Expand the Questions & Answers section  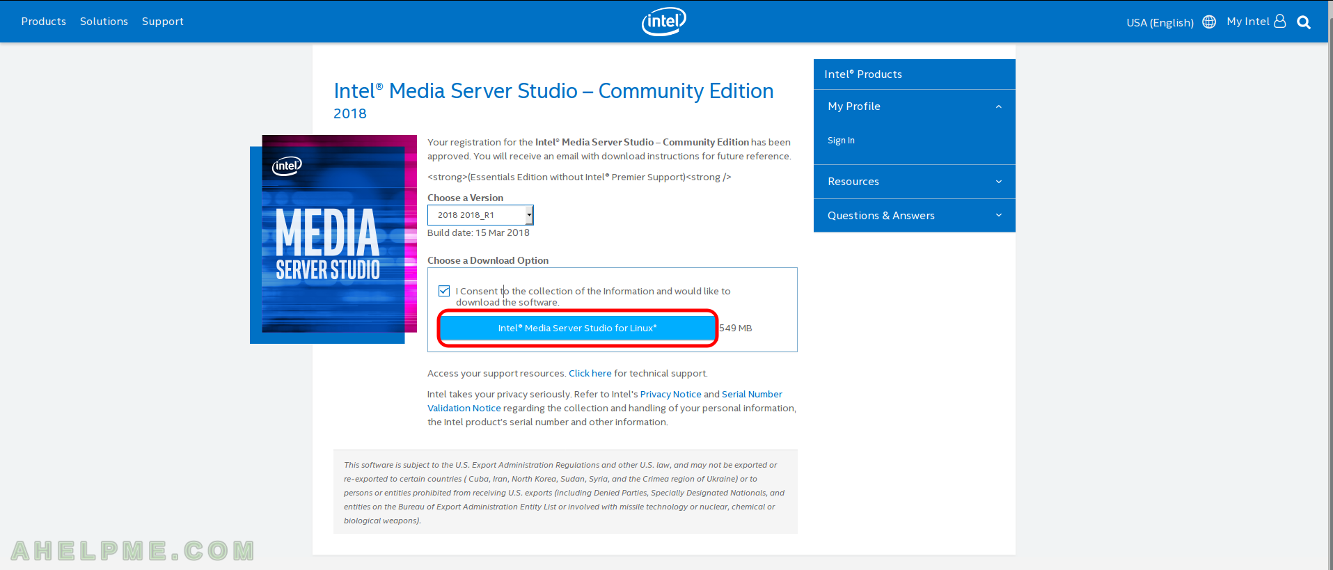tap(914, 216)
